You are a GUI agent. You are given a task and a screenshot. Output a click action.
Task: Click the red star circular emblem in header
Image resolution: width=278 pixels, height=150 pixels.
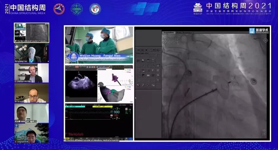pos(59,9)
